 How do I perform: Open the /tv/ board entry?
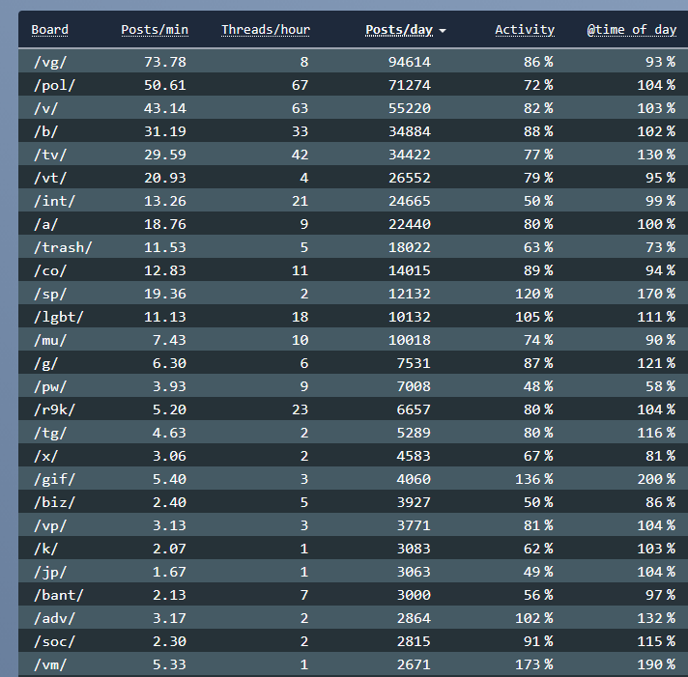(x=50, y=155)
